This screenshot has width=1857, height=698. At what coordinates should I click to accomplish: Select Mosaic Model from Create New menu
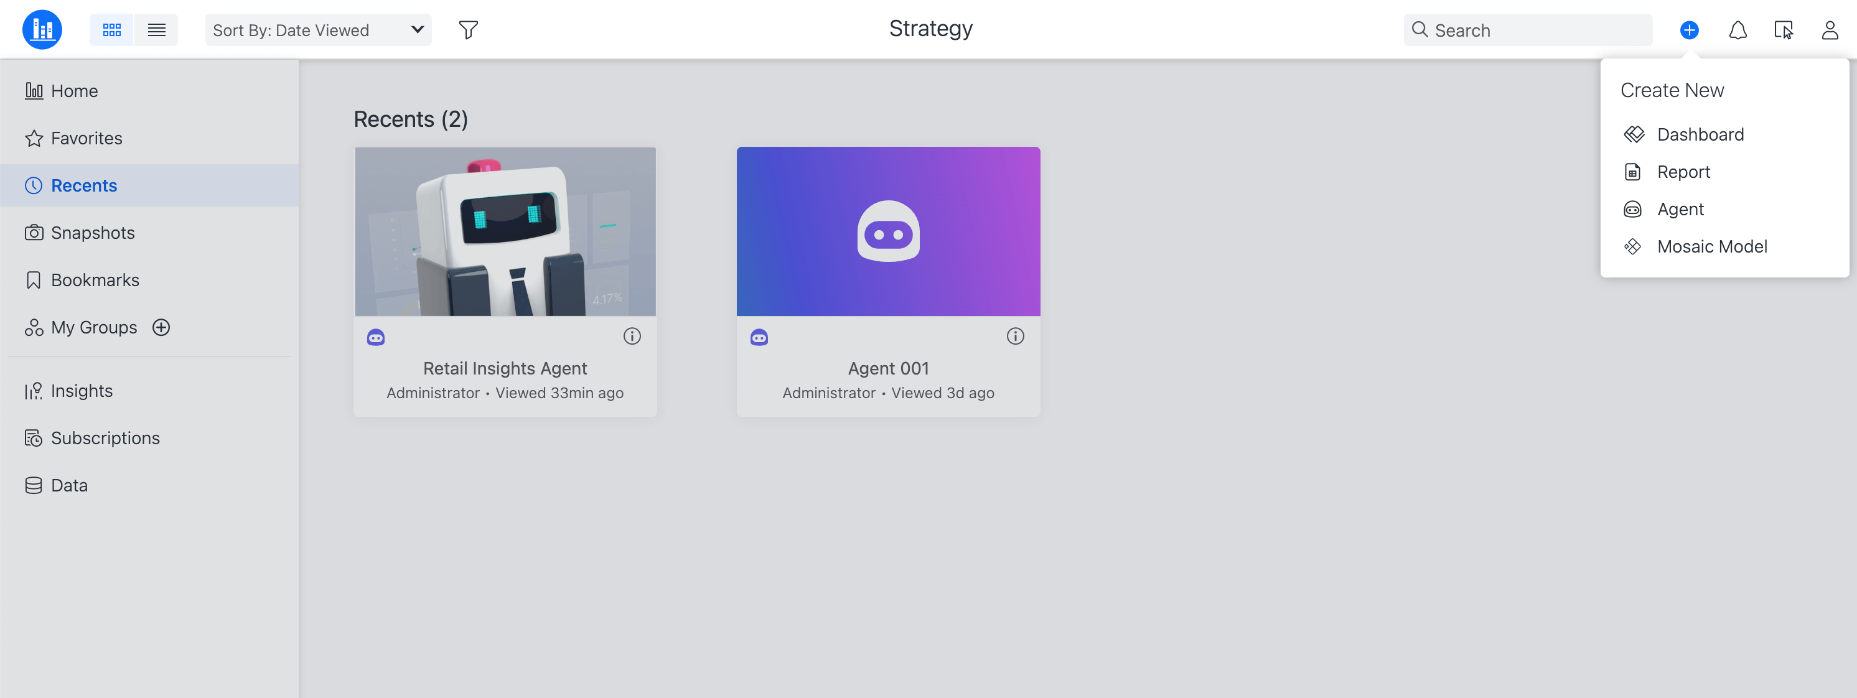click(x=1711, y=246)
